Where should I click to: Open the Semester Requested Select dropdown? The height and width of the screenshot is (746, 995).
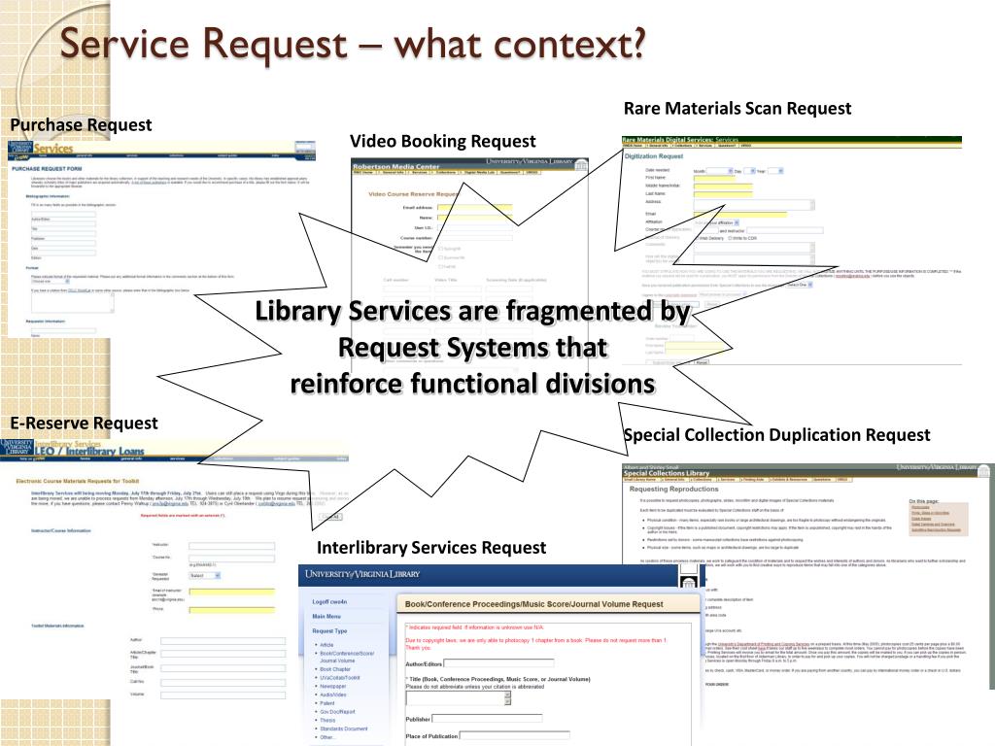click(x=204, y=575)
